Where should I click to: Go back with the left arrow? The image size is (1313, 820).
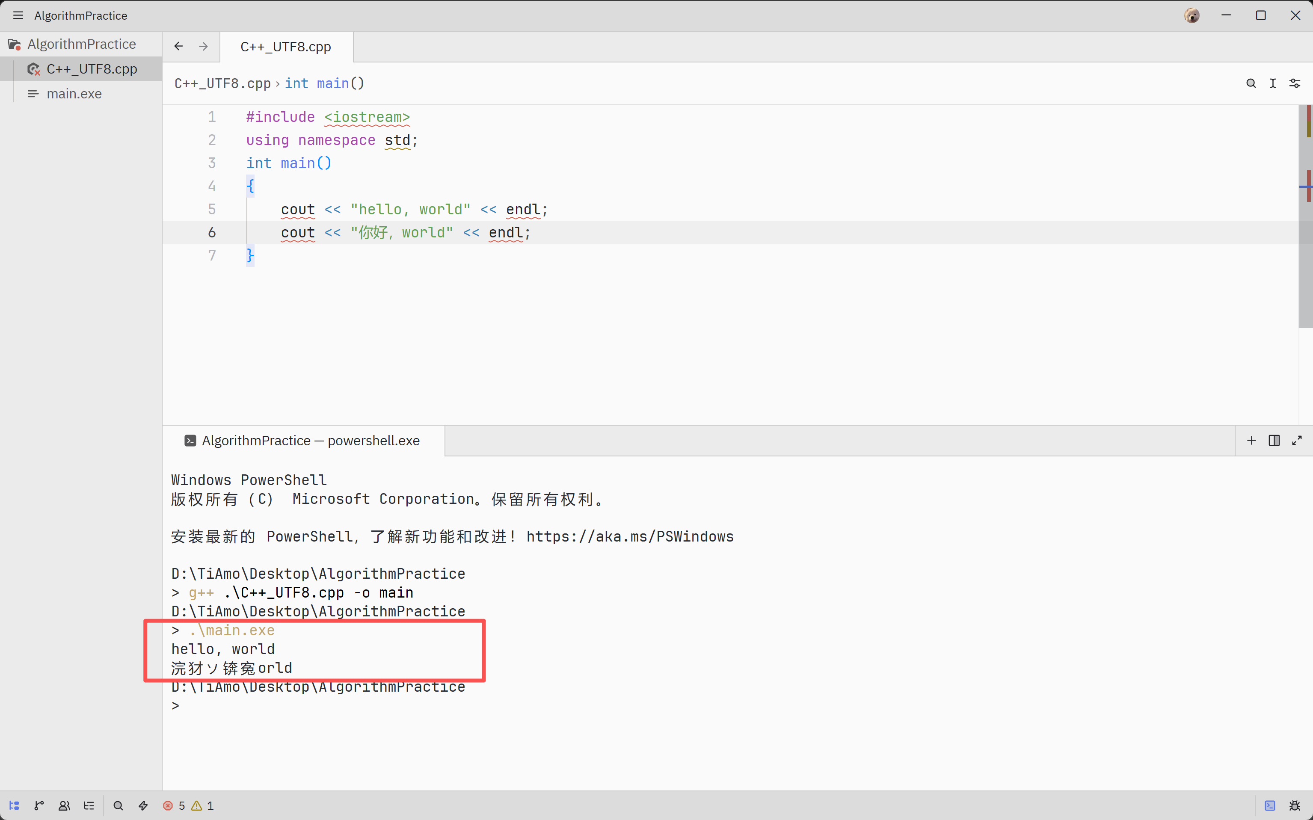pos(178,47)
